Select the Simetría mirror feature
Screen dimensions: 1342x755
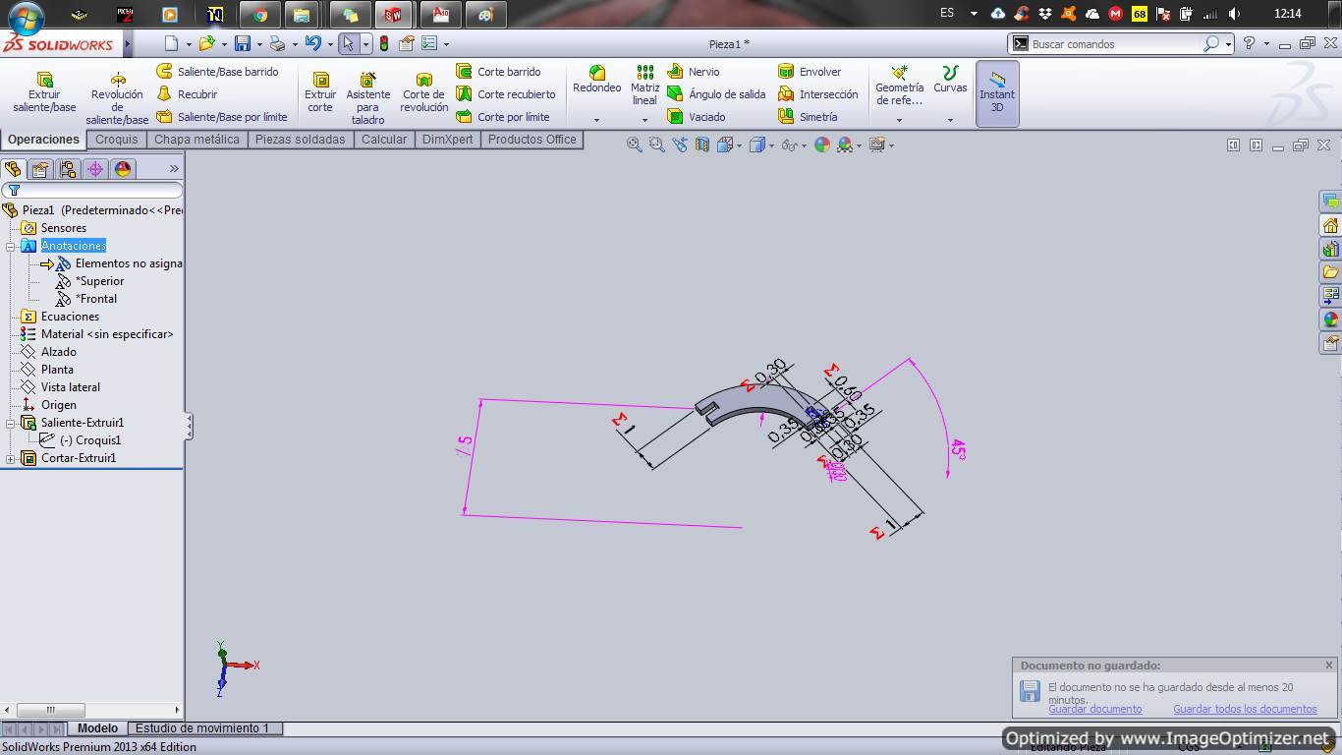(x=808, y=117)
